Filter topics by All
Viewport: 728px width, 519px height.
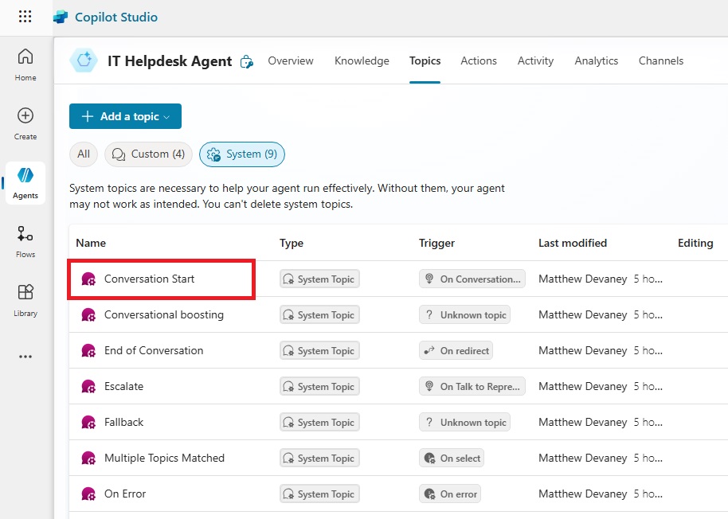pyautogui.click(x=84, y=154)
